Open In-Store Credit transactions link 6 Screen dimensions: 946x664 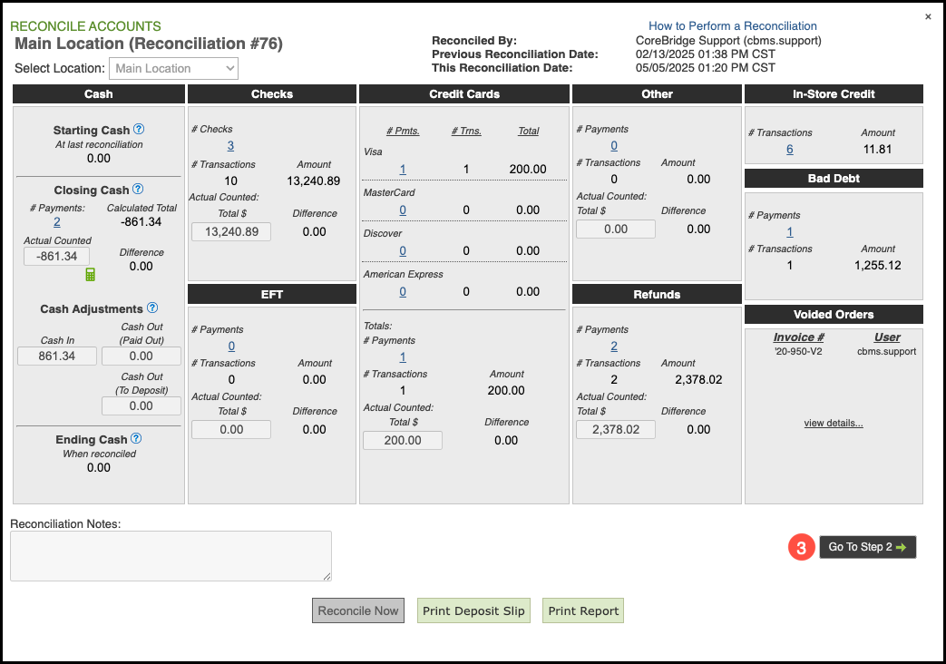tap(789, 149)
